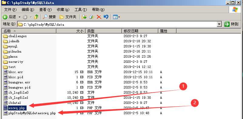Open the 帮助(H) menu

98,10
